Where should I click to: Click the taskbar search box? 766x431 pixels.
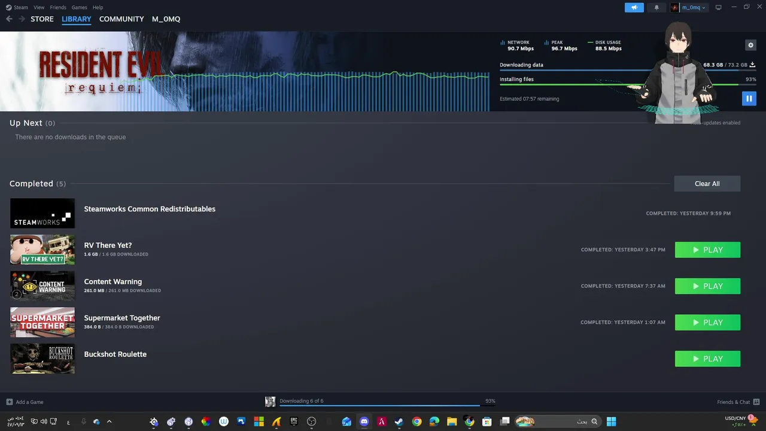click(558, 421)
